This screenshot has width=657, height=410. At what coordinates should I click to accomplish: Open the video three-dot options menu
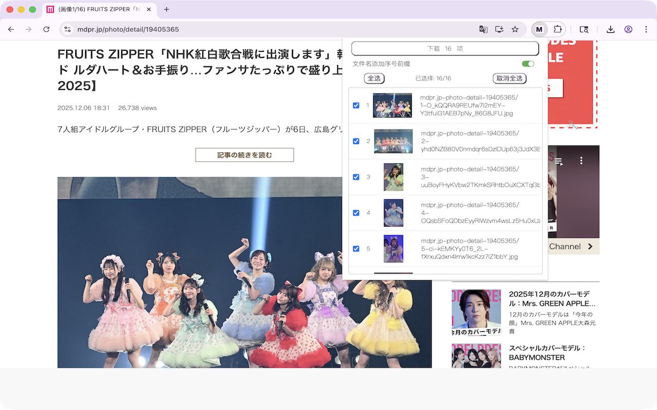pos(581,161)
